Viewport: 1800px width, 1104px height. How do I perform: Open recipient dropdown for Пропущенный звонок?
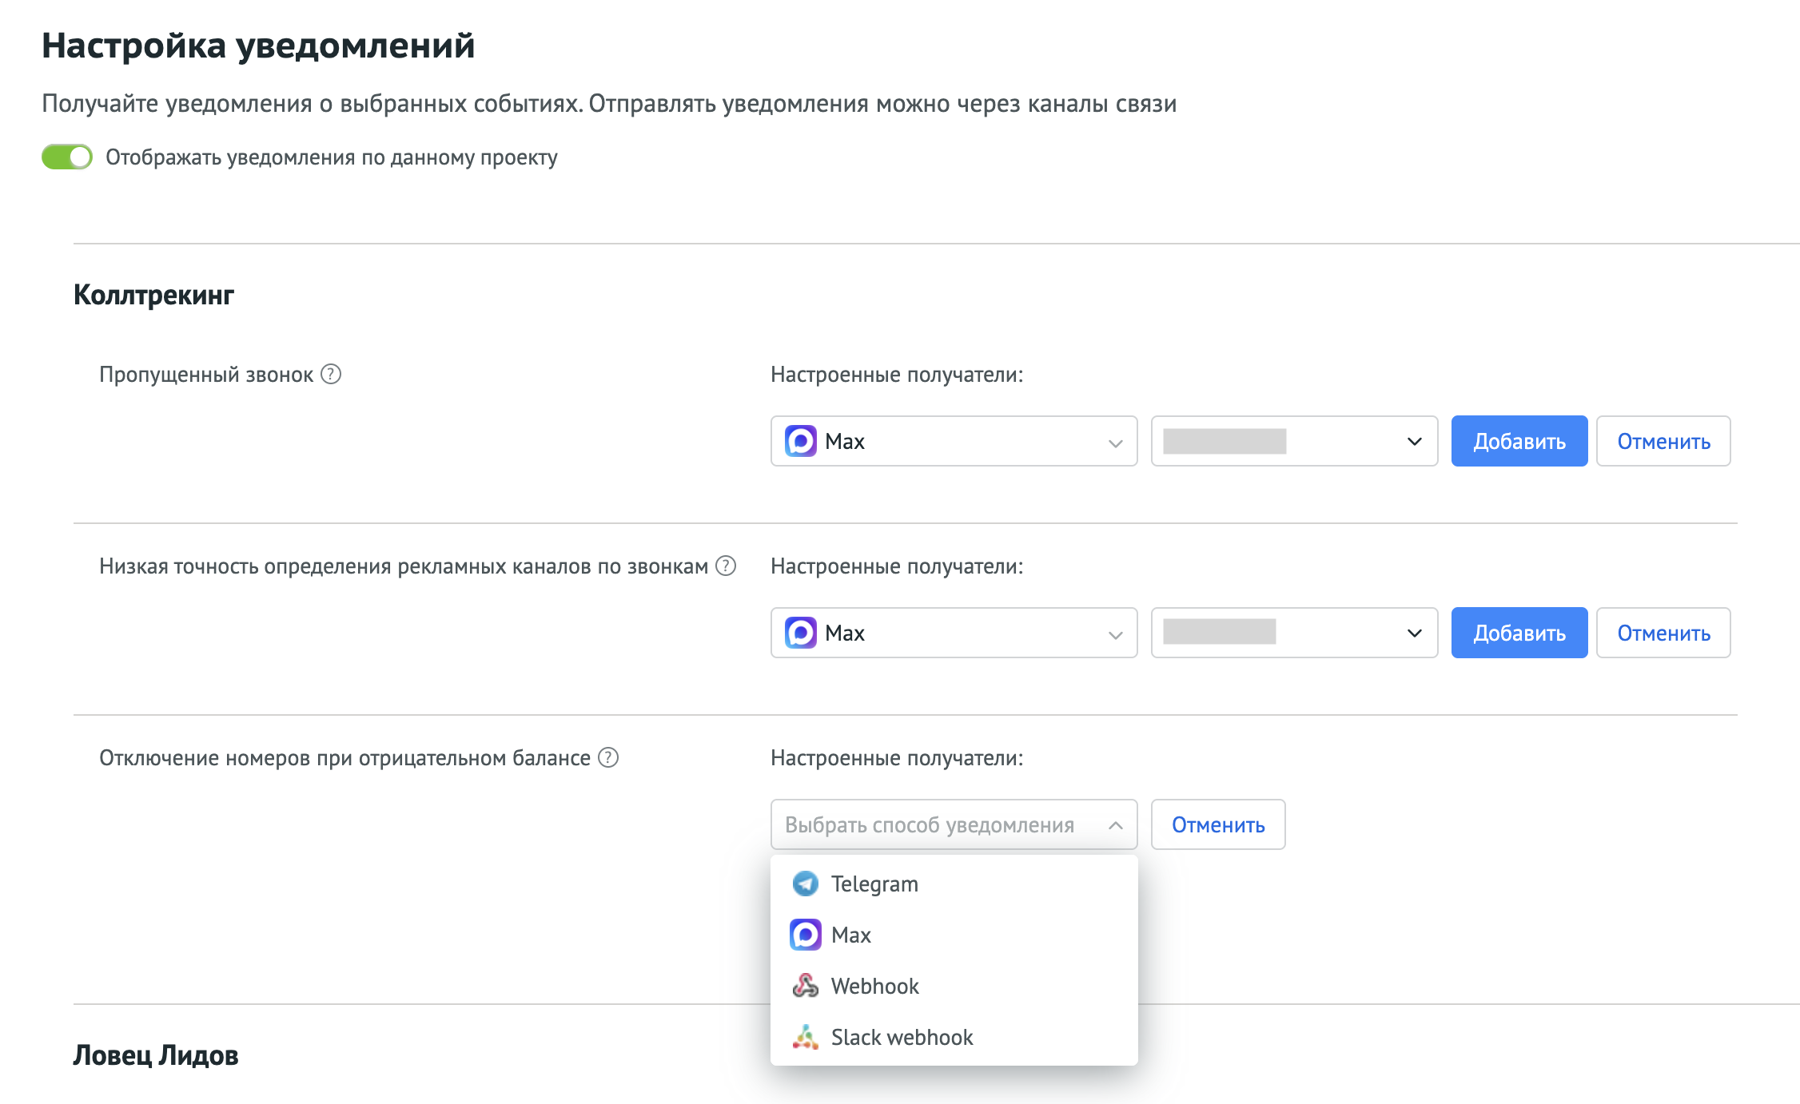pos(1294,441)
